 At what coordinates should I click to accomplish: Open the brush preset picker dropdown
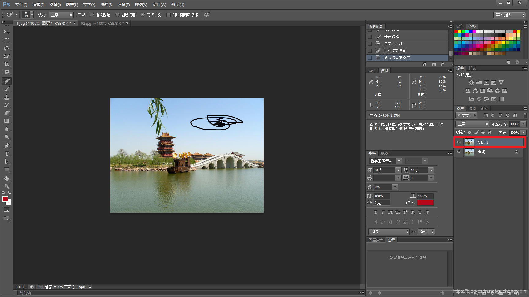(32, 15)
